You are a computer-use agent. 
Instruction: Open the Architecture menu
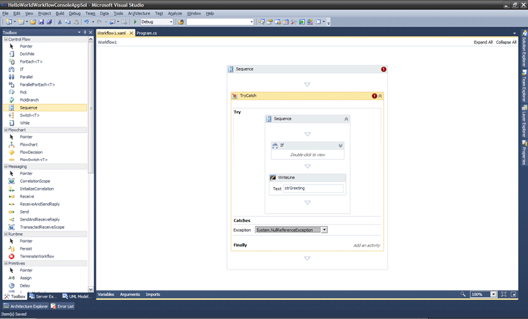coord(139,13)
